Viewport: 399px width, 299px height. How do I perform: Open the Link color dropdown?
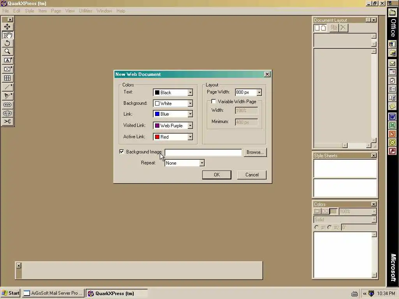(190, 114)
